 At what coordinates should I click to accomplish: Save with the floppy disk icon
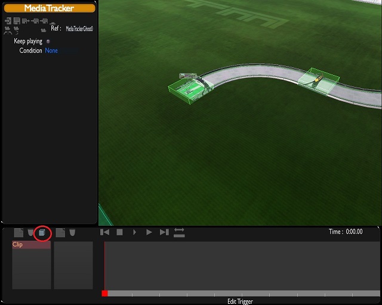click(17, 21)
